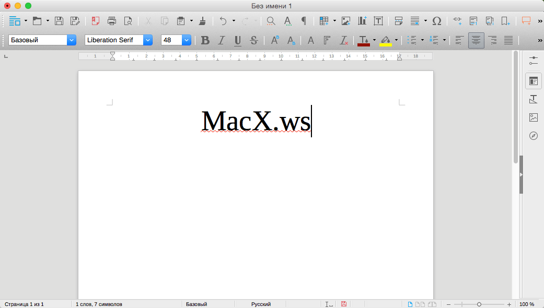Insert a hyperlink
The width and height of the screenshot is (544, 308).
click(457, 21)
